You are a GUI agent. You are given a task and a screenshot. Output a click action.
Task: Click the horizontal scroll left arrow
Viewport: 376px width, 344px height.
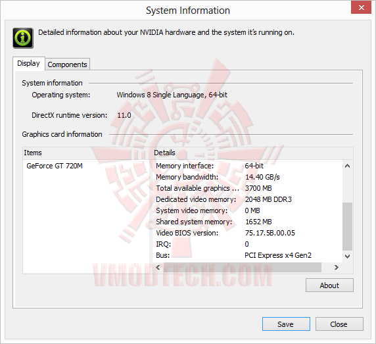pyautogui.click(x=158, y=267)
